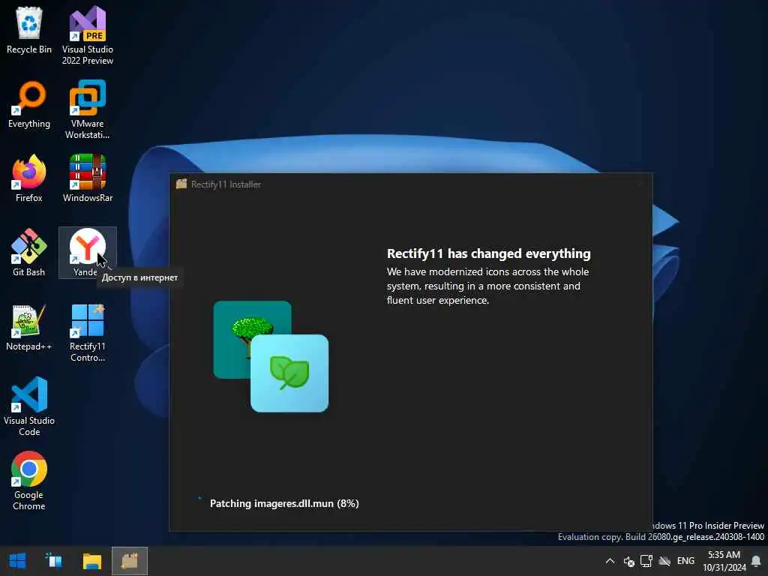Select the VMware Workstation desktop icon
The width and height of the screenshot is (768, 576).
(88, 109)
